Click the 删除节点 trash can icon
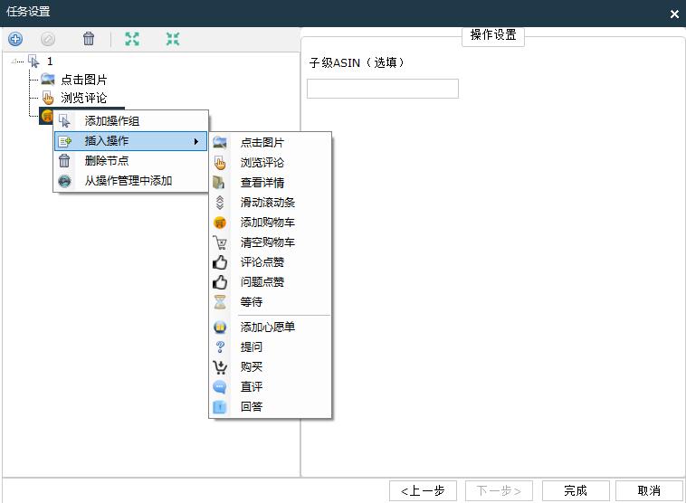 [64, 161]
